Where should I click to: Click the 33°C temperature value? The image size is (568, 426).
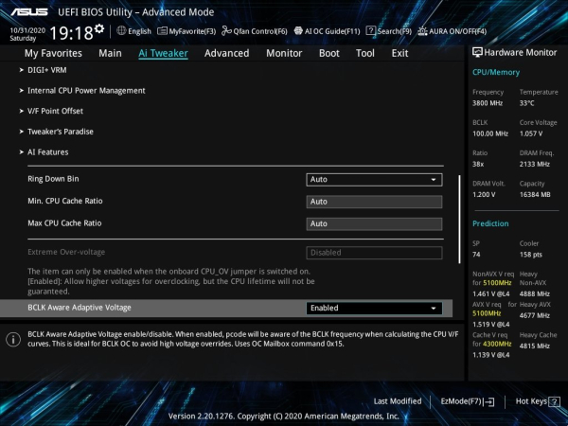(x=526, y=103)
